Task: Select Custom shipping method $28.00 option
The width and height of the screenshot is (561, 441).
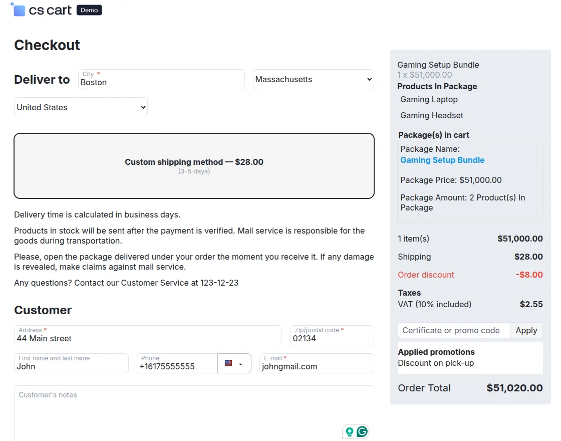Action: 194,166
